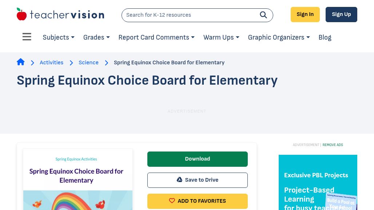Open the Spring Equinox Choice Board preview thumbnail
This screenshot has width=374, height=210.
[78, 179]
